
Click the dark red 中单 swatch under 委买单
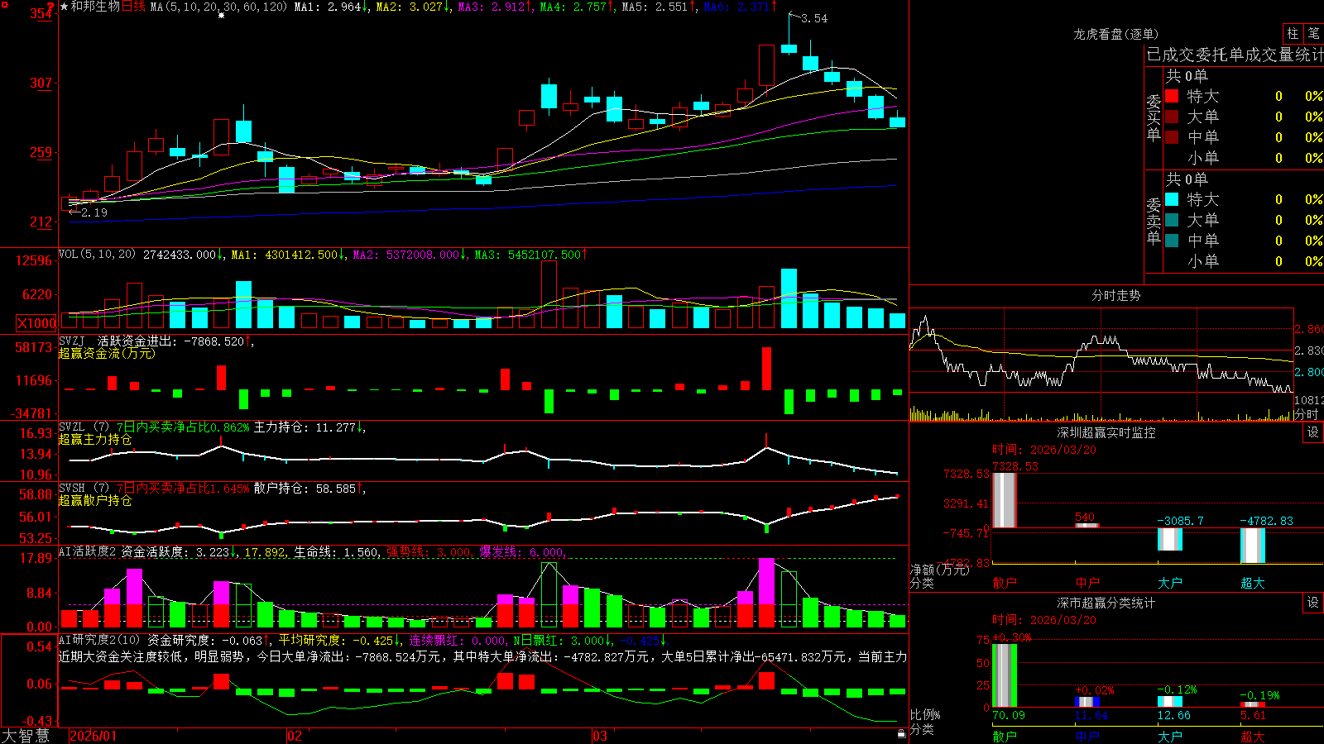pyautogui.click(x=1172, y=137)
